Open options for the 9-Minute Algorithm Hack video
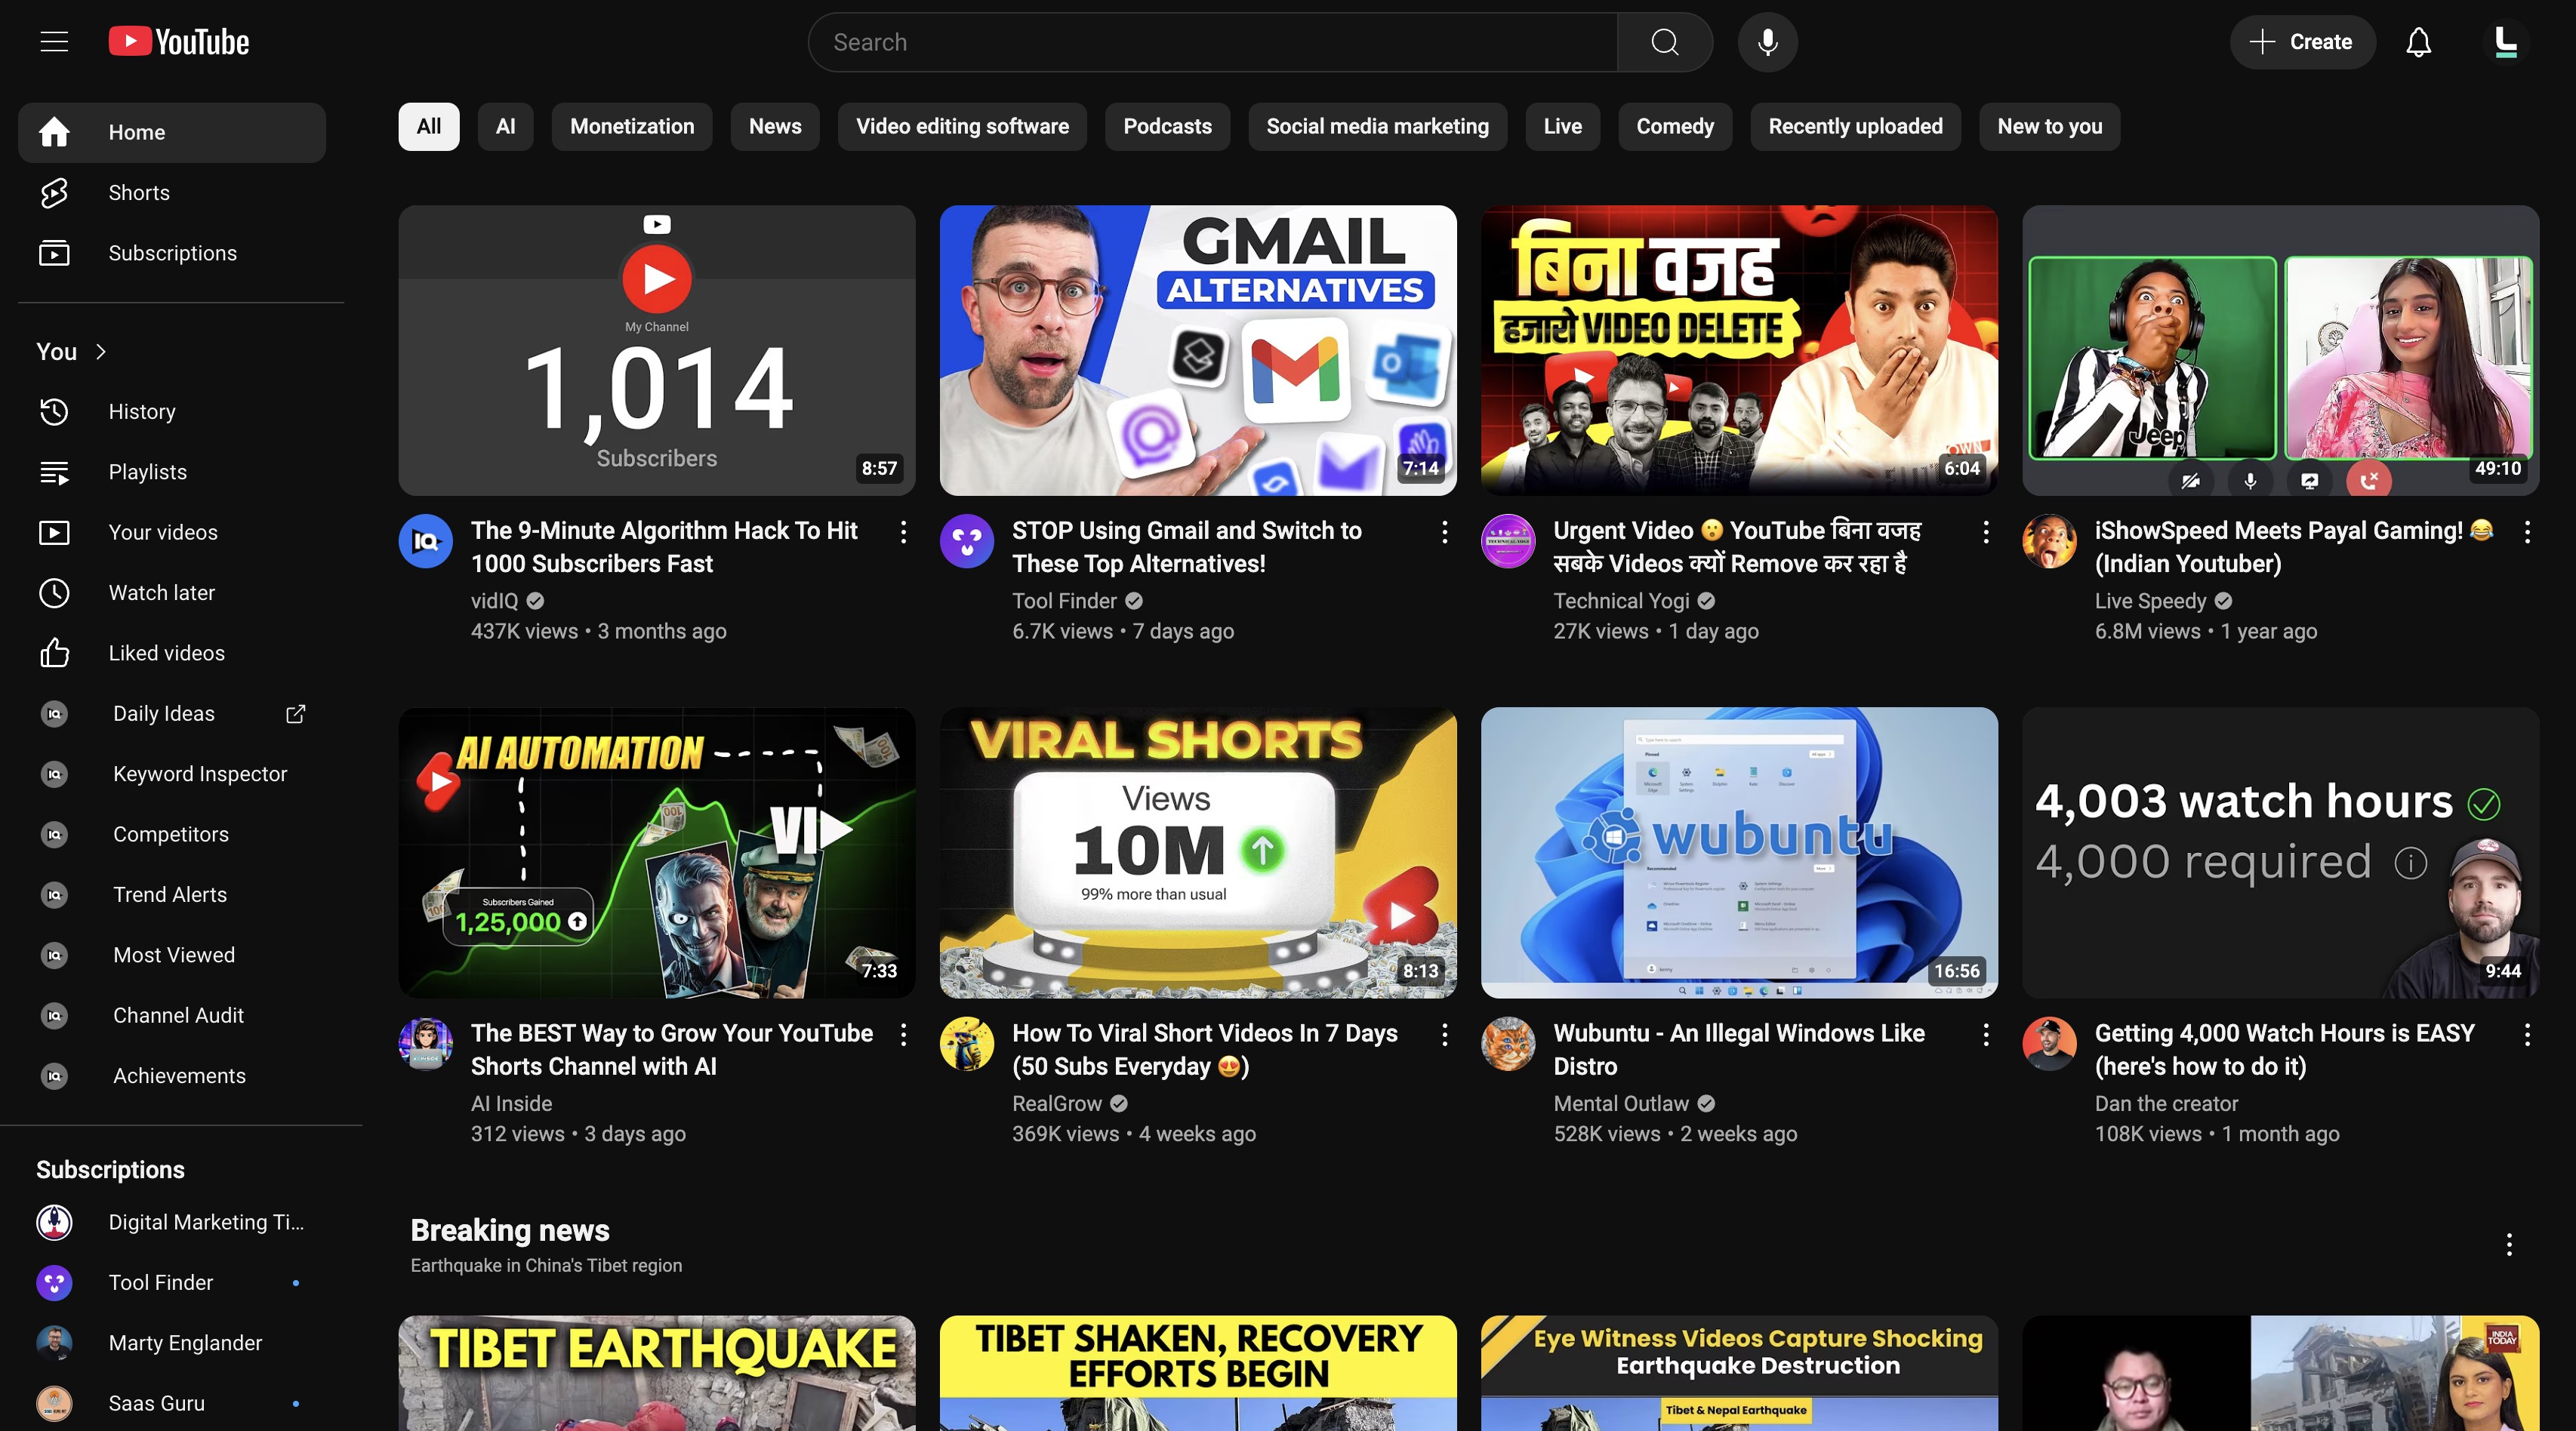The width and height of the screenshot is (2576, 1431). click(903, 533)
